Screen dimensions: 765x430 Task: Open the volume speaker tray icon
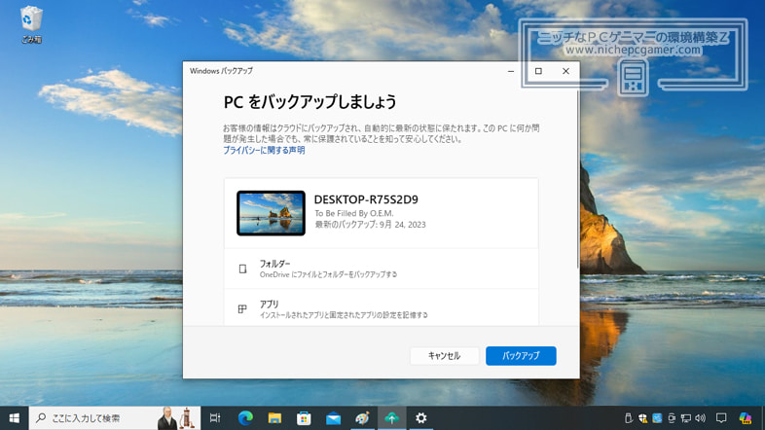pyautogui.click(x=701, y=417)
